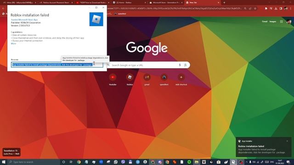Switch to the Home - Roblox tab

coord(130,3)
